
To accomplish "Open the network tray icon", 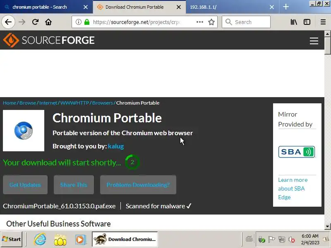I will [x=282, y=239].
